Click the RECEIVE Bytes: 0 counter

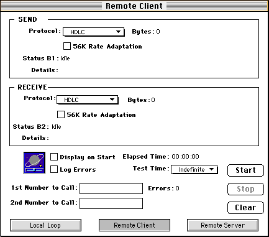pyautogui.click(x=141, y=100)
